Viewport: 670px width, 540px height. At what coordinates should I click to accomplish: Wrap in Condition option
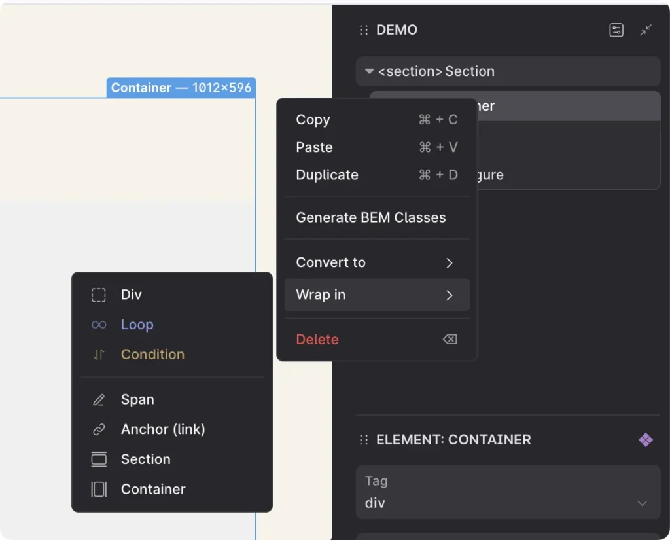click(172, 355)
